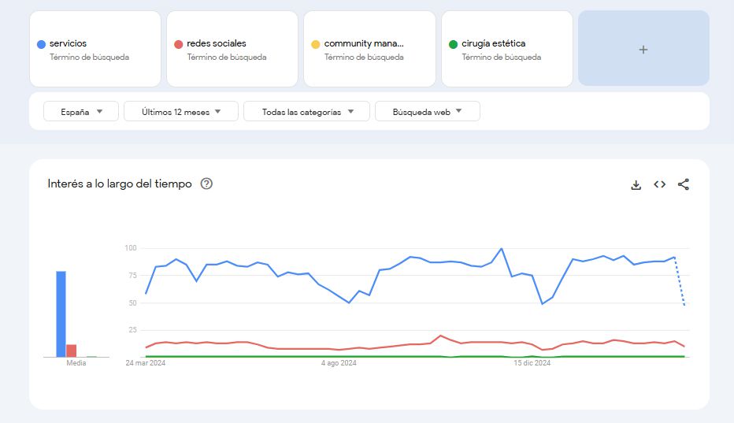Click the red average bar in Media
This screenshot has height=423, width=734.
click(72, 351)
